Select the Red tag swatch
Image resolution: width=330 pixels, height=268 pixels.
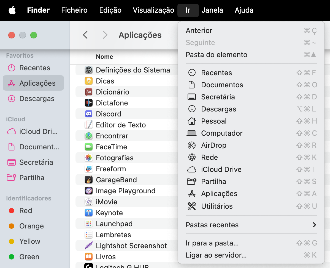11,211
